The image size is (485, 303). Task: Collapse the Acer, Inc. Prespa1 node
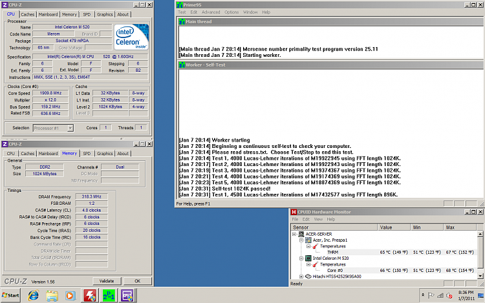301,240
